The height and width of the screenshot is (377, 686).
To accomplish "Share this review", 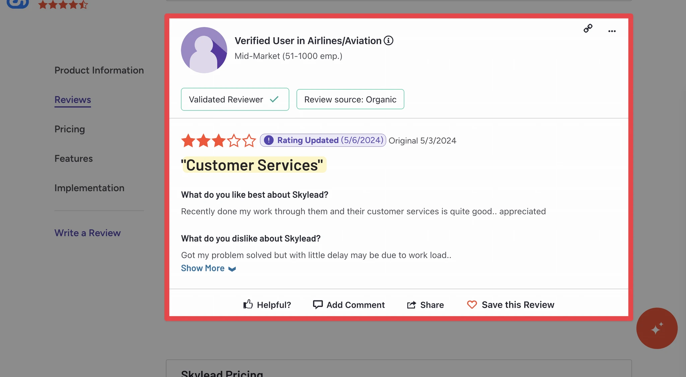I will [x=425, y=305].
